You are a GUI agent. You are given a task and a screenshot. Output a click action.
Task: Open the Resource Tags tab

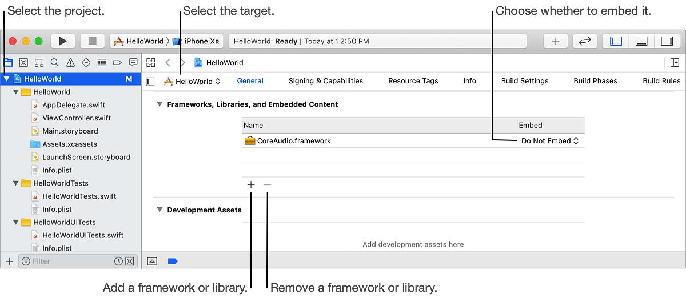pos(413,81)
